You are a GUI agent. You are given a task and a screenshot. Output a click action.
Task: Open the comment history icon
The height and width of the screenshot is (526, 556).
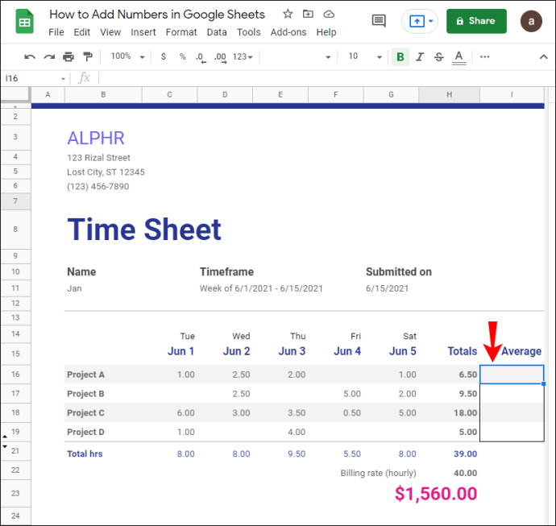[x=379, y=21]
